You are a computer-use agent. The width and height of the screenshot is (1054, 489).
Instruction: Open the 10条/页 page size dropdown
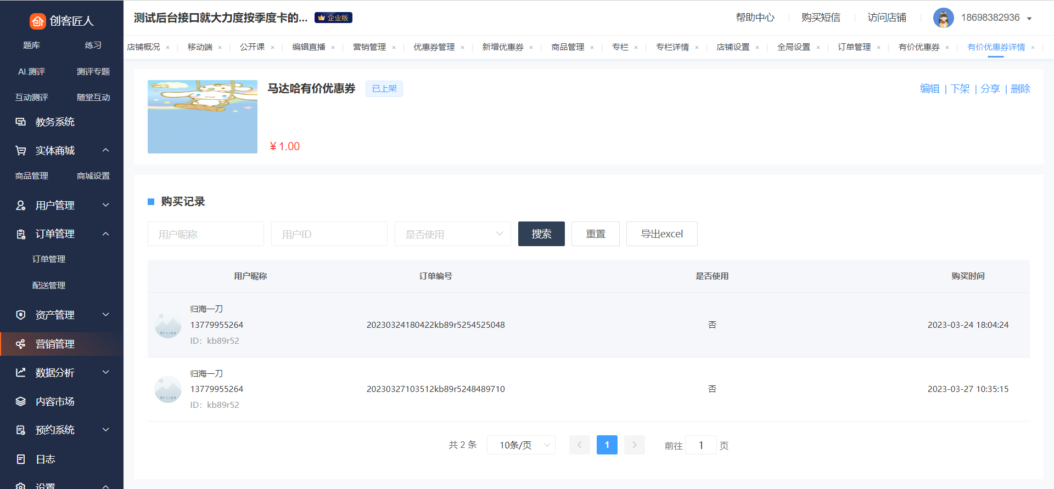tap(520, 445)
